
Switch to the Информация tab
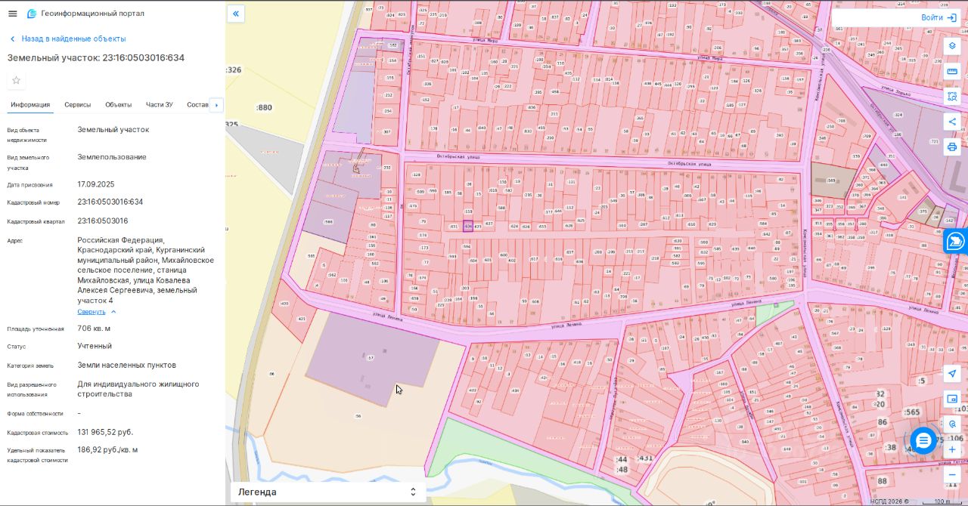point(30,105)
